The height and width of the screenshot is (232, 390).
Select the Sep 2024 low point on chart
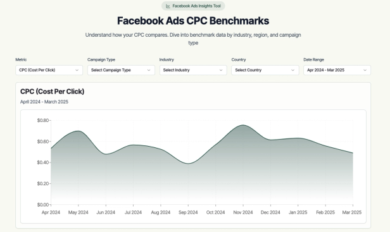point(188,164)
